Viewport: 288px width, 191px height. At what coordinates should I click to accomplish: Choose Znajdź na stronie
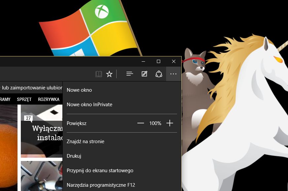122,142
